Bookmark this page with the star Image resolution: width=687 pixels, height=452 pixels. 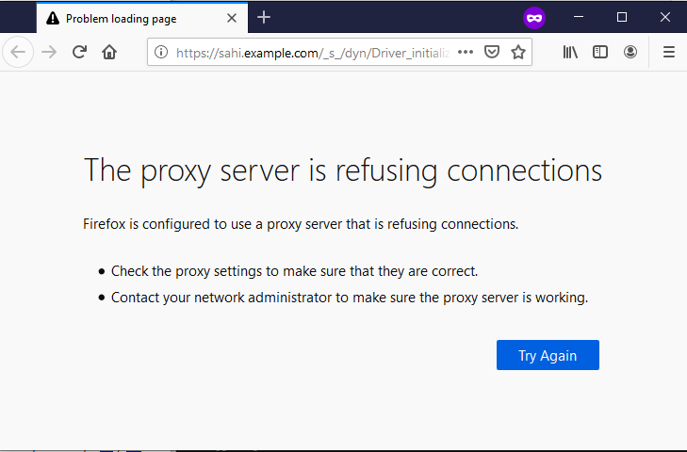pyautogui.click(x=517, y=53)
